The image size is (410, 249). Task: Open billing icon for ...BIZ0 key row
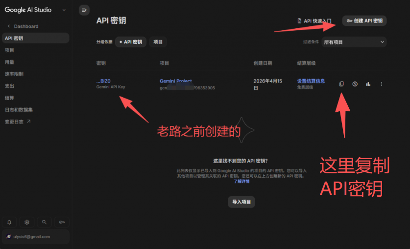point(355,84)
